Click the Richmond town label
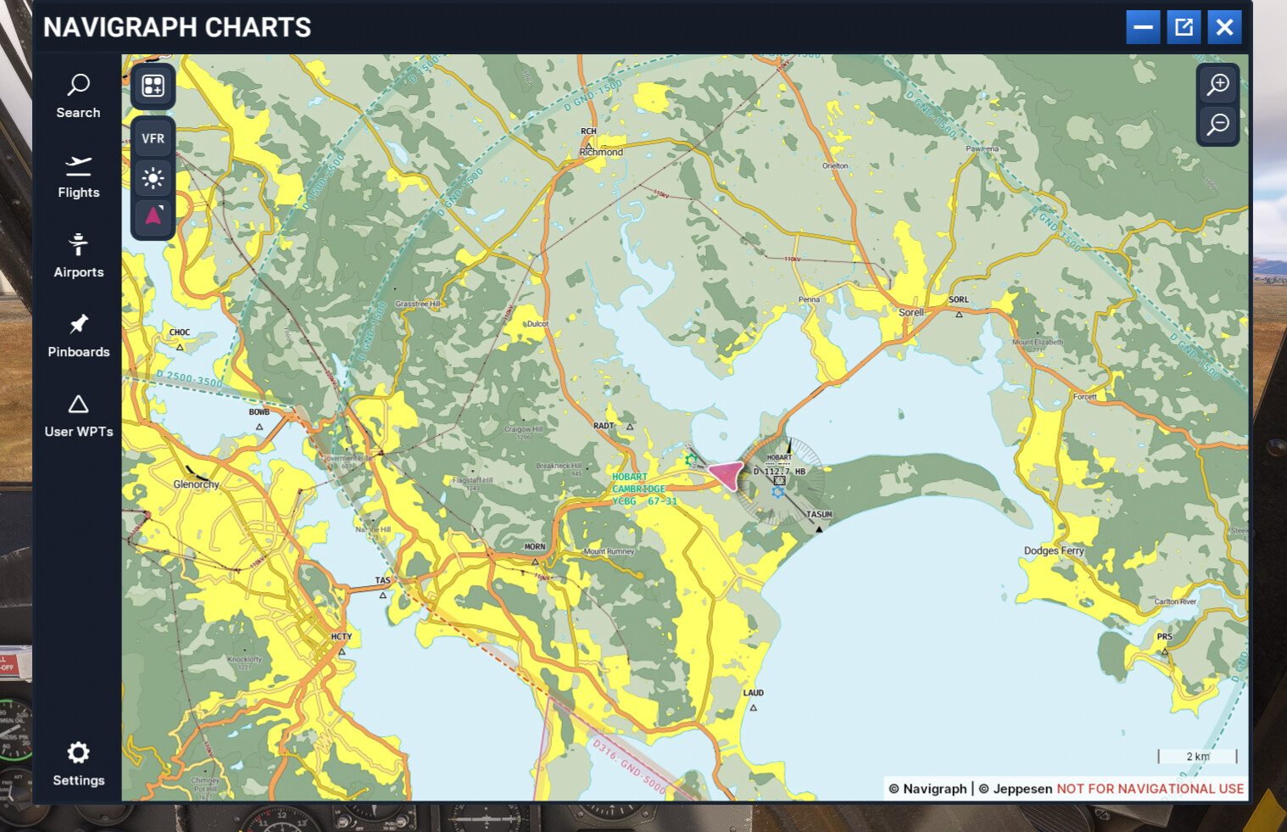1287x832 pixels. pyautogui.click(x=601, y=153)
